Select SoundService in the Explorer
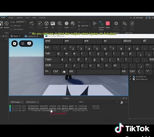The height and width of the screenshot is (137, 154). coord(141,77)
